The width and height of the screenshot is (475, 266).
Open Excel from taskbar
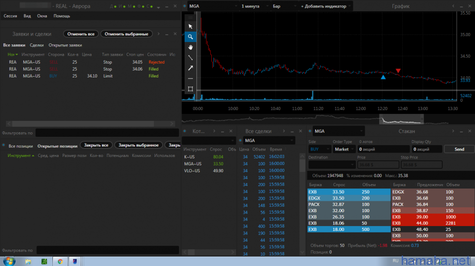[x=44, y=262]
